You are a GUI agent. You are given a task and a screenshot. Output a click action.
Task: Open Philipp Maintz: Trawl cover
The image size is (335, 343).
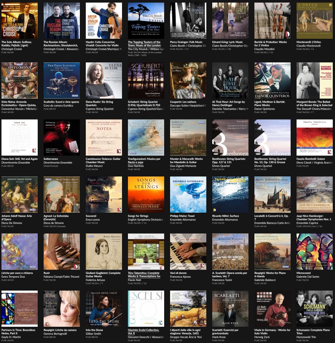click(188, 195)
